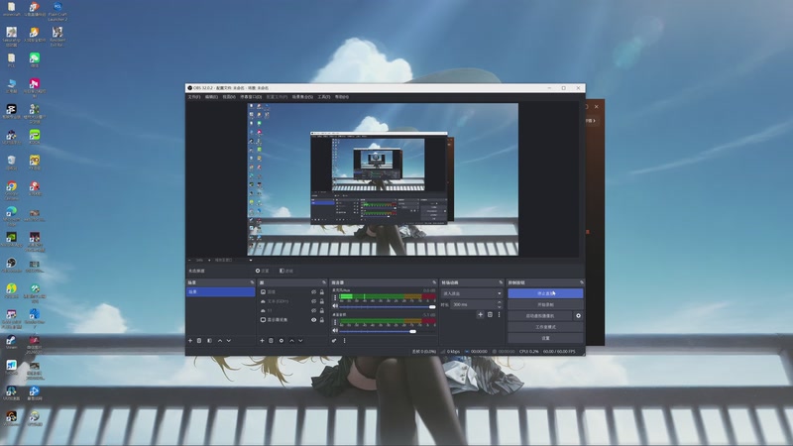Viewport: 793px width, 446px height.
Task: Click the 滤镜 filters button in the source toolbar
Action: coord(286,271)
